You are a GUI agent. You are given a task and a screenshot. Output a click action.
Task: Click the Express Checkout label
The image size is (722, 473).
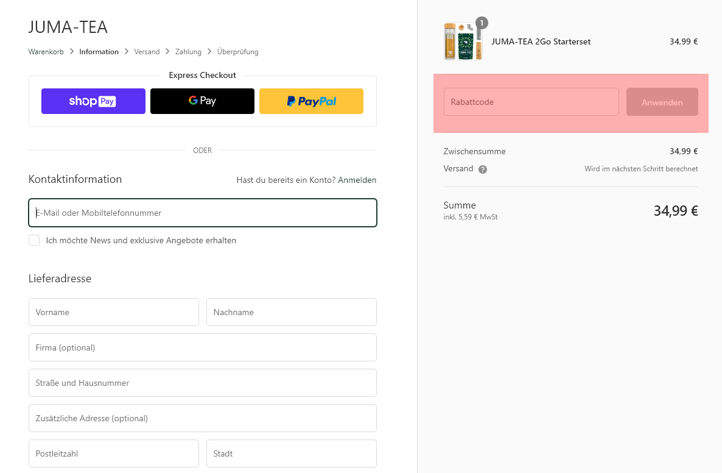pyautogui.click(x=202, y=75)
